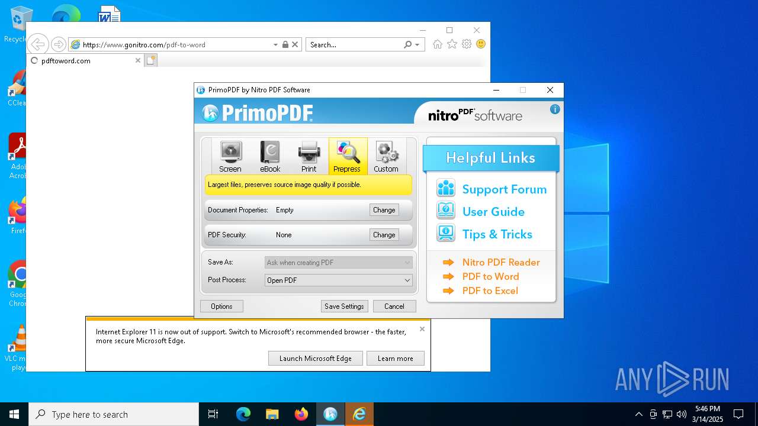This screenshot has height=426, width=758.
Task: Open Internet Explorer tools gear
Action: pyautogui.click(x=467, y=44)
